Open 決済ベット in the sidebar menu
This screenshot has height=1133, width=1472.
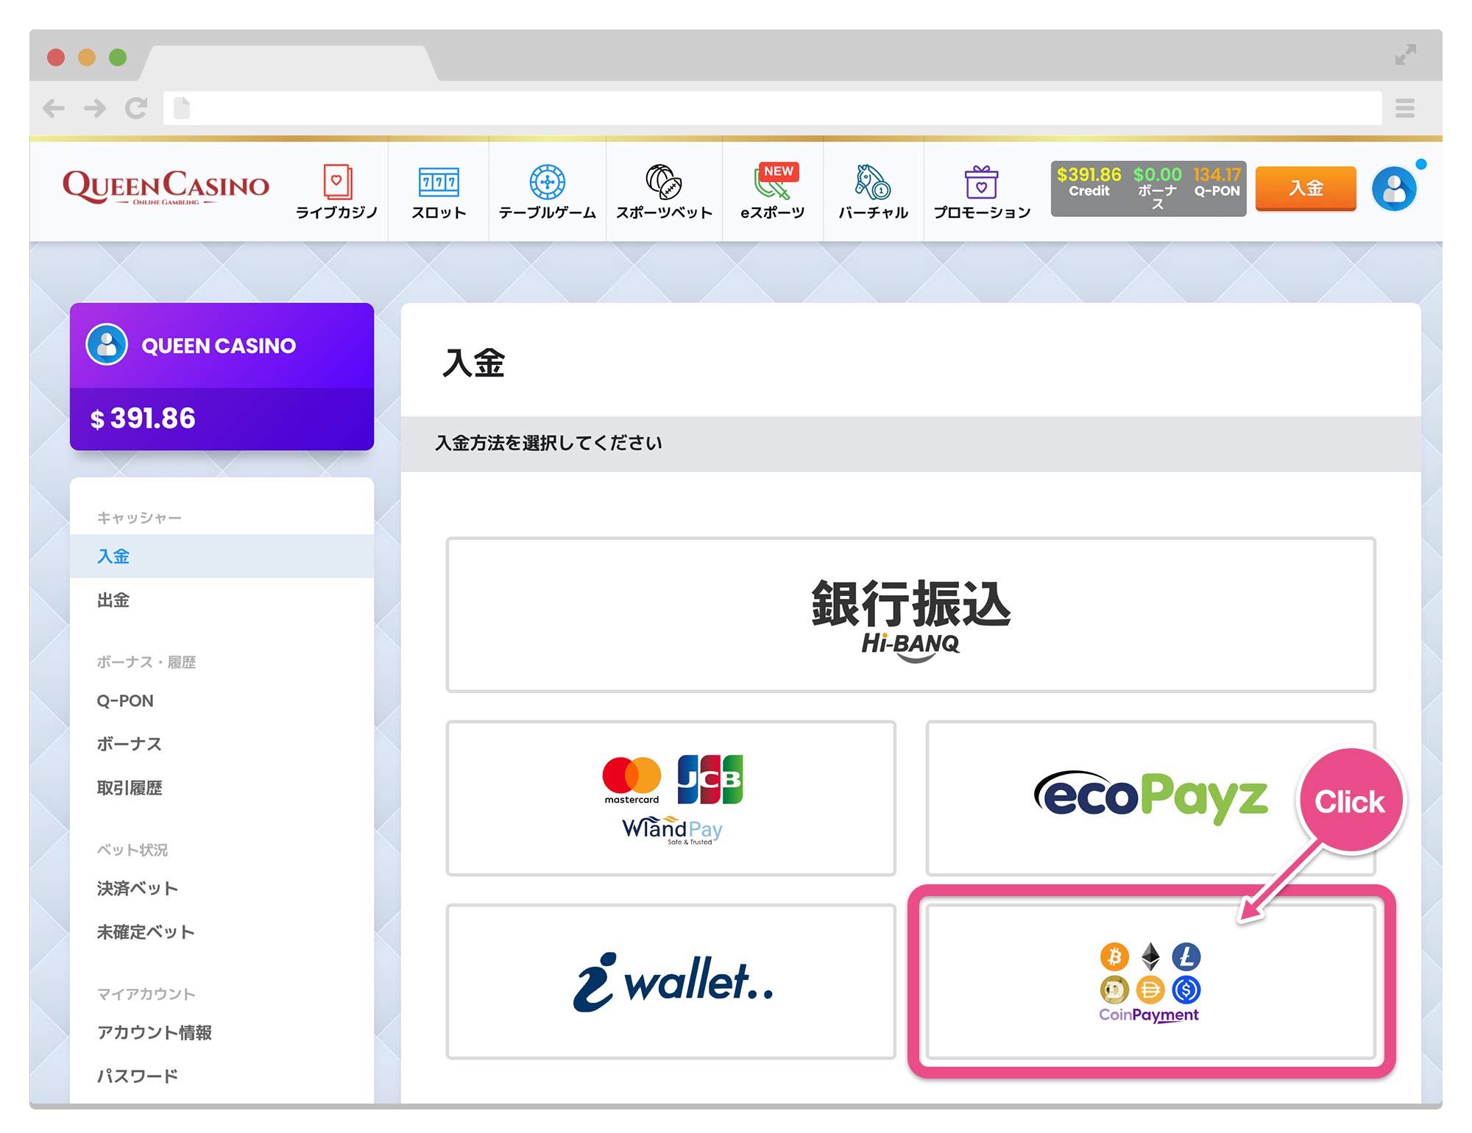pyautogui.click(x=222, y=888)
